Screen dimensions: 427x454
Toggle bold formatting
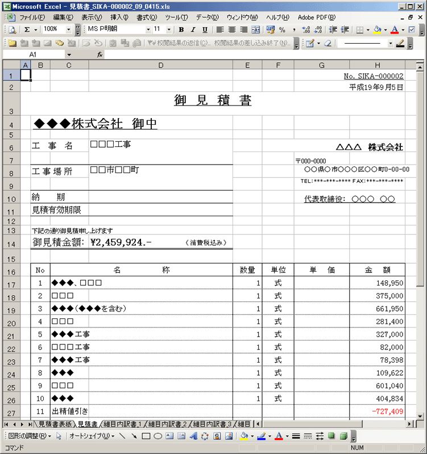(181, 30)
